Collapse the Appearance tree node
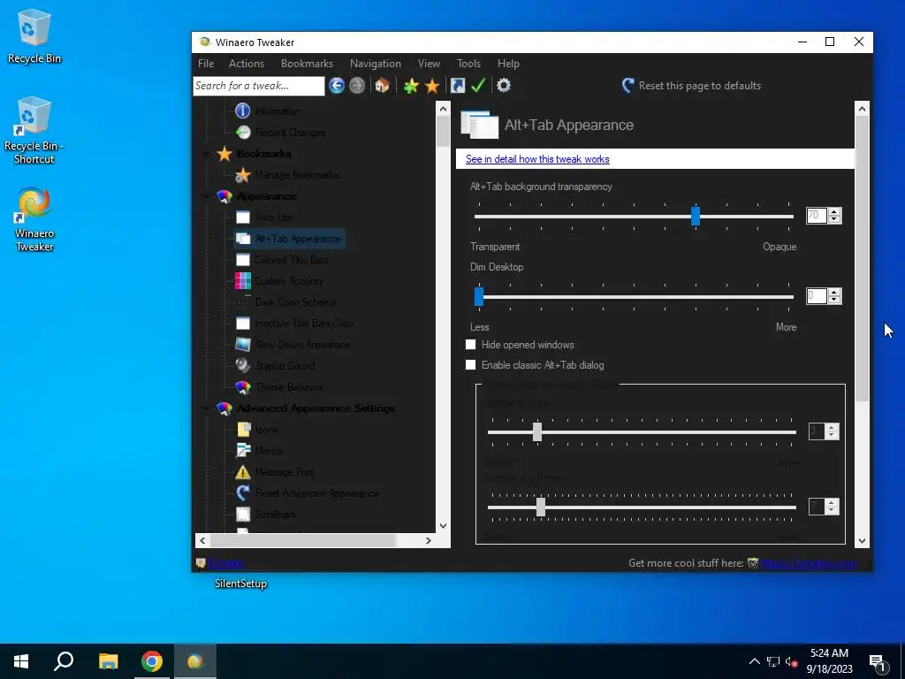This screenshot has height=679, width=905. pos(205,195)
